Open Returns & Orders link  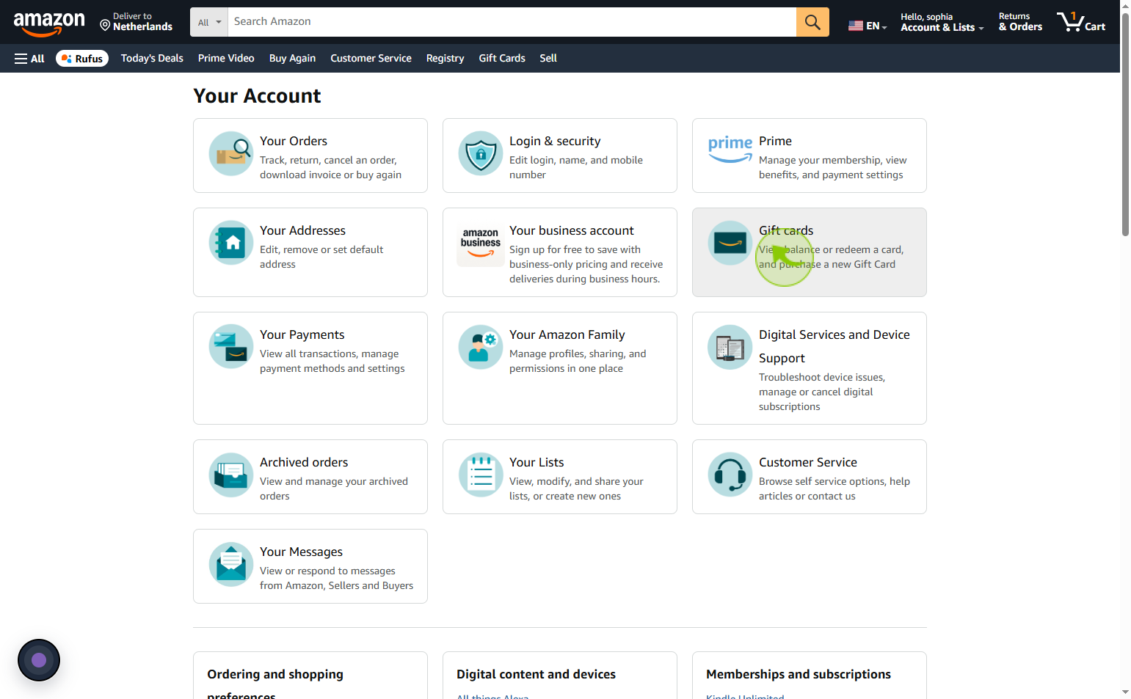(1020, 22)
